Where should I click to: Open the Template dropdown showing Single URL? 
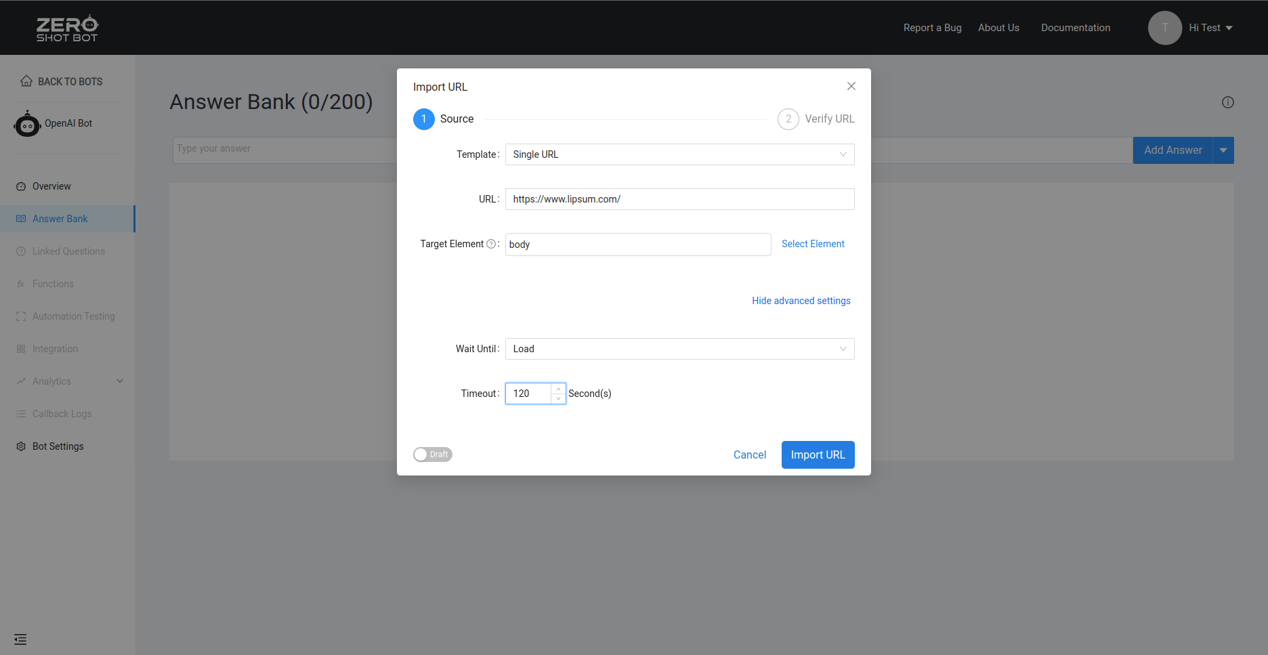tap(679, 154)
